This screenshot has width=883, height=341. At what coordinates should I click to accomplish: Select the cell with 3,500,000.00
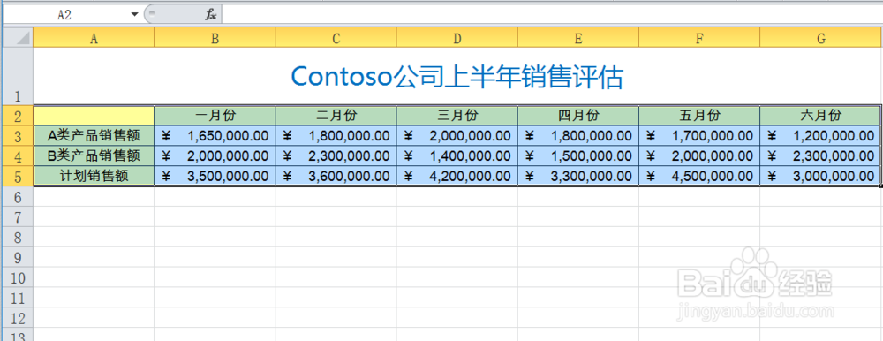[215, 176]
